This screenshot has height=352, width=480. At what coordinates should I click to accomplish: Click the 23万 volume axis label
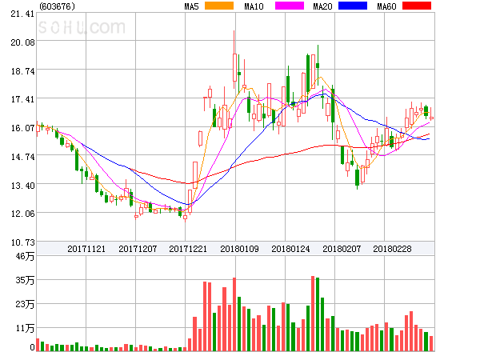(25, 304)
